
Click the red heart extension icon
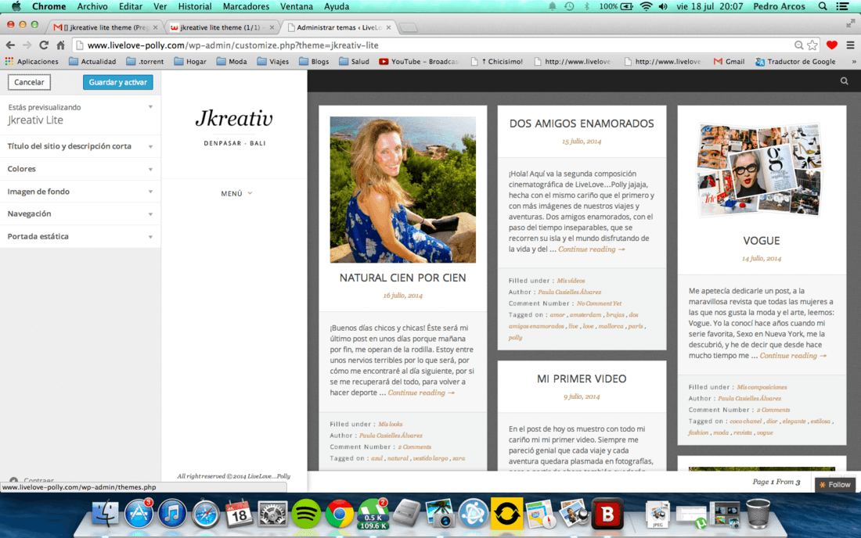832,45
